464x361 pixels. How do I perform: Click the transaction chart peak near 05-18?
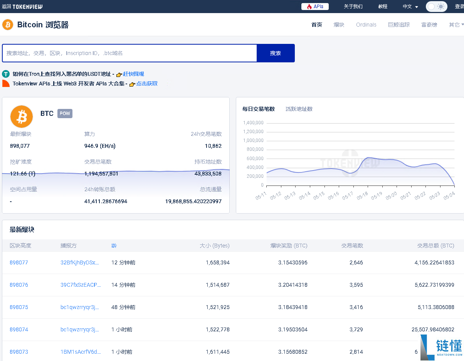click(x=369, y=157)
